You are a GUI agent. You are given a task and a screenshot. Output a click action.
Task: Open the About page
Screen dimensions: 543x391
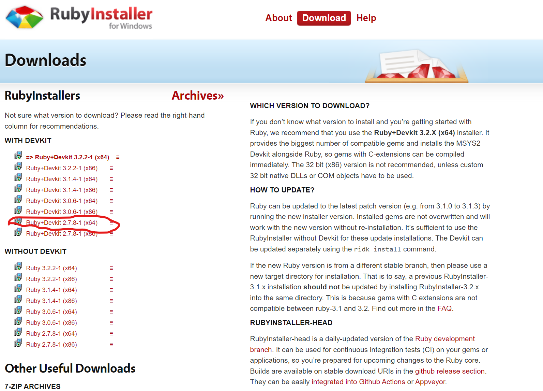pyautogui.click(x=278, y=18)
